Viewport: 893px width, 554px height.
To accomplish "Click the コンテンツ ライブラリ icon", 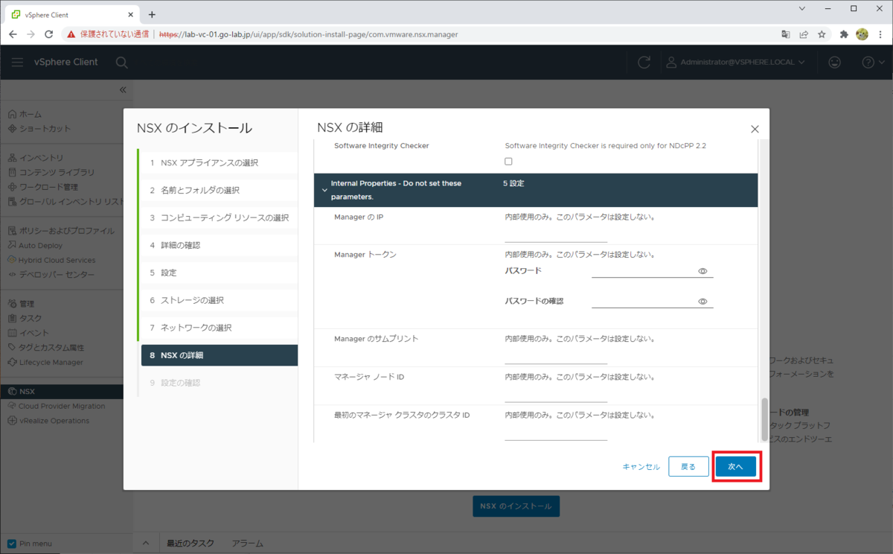I will 13,172.
